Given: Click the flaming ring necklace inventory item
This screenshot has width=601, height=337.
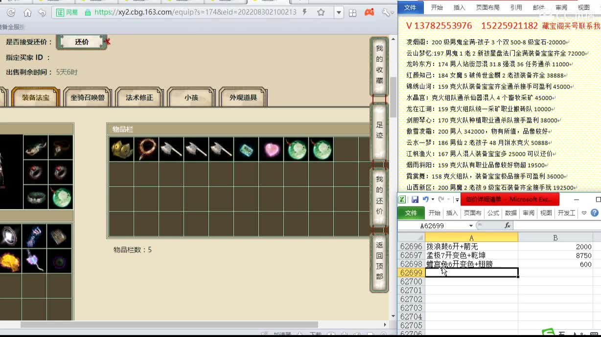Looking at the screenshot, I should click(146, 149).
